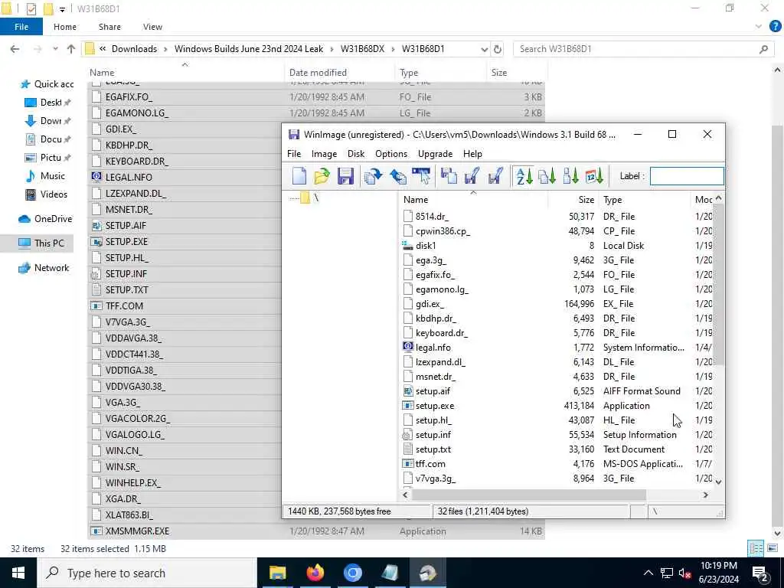Expand the Explorer ribbon with the chevron
Image resolution: width=784 pixels, height=588 pixels.
click(x=759, y=27)
